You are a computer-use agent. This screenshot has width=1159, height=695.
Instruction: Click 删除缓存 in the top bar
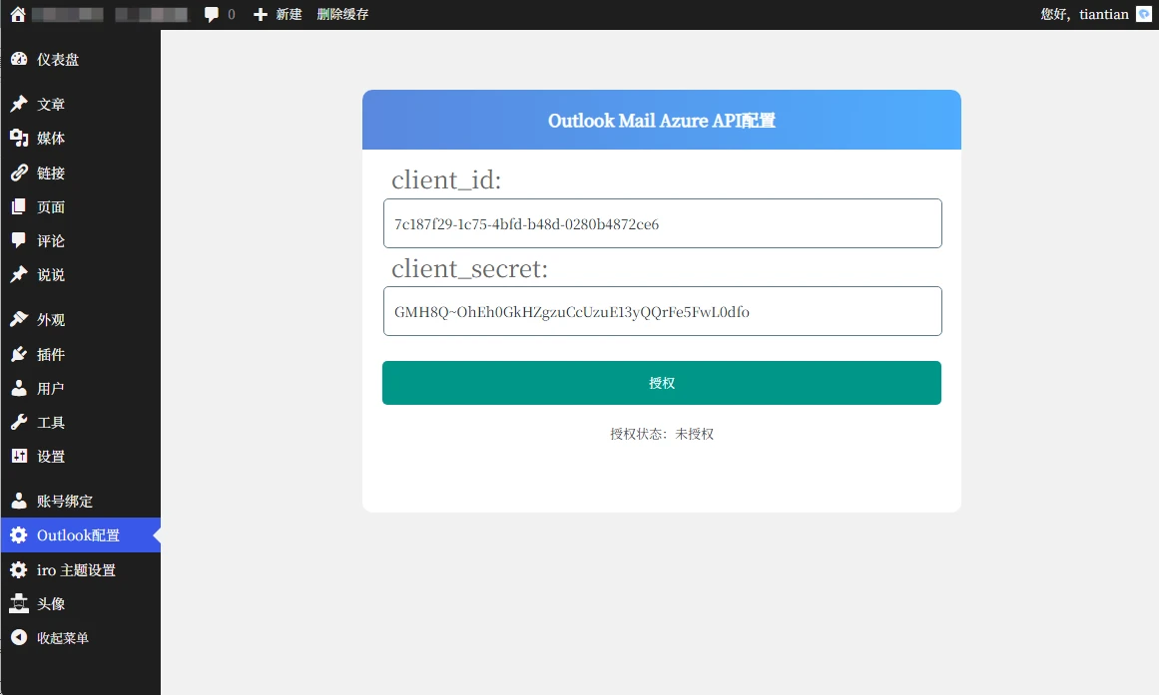[342, 14]
